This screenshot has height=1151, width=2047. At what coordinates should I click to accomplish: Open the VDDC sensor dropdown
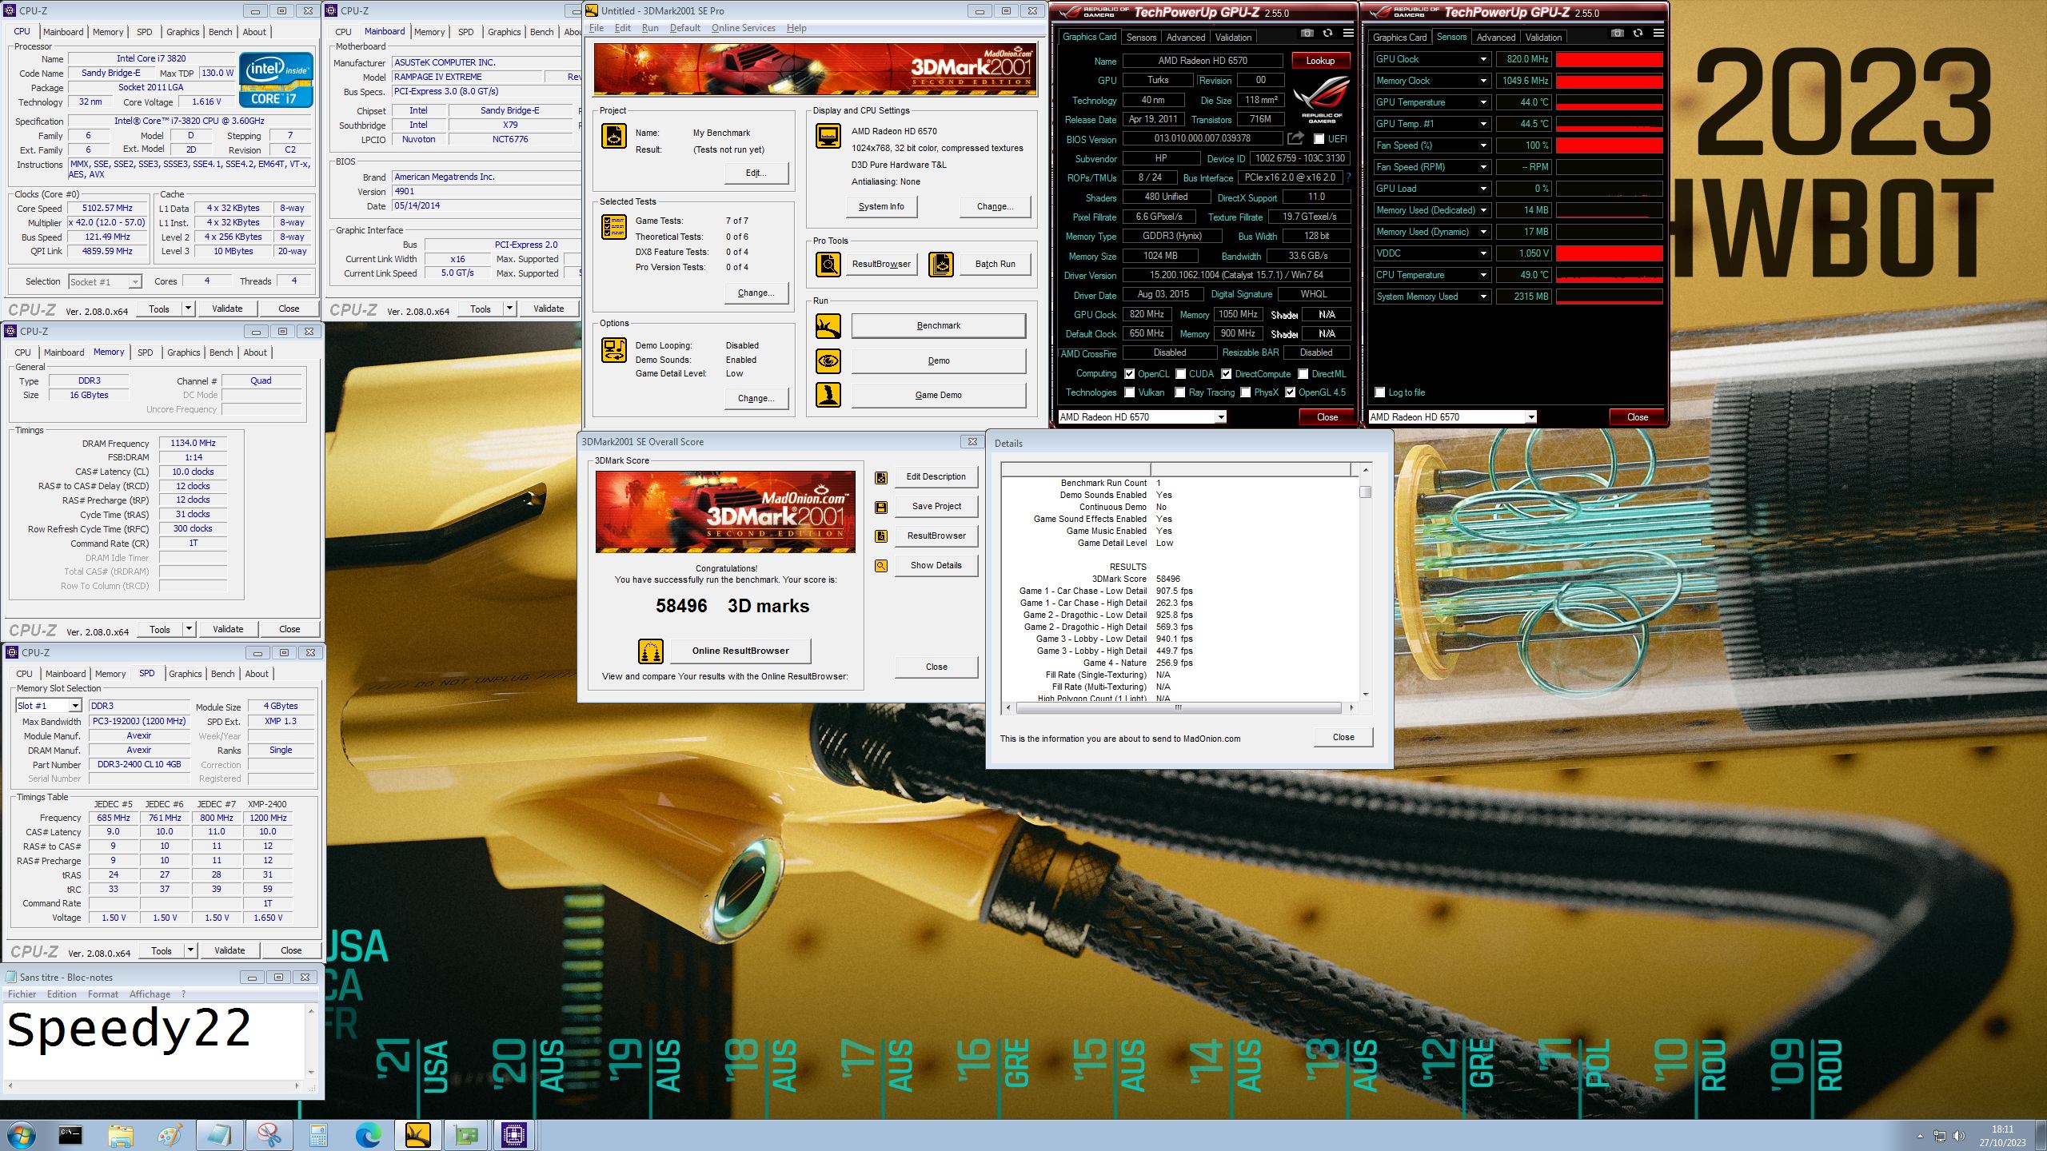[x=1483, y=253]
